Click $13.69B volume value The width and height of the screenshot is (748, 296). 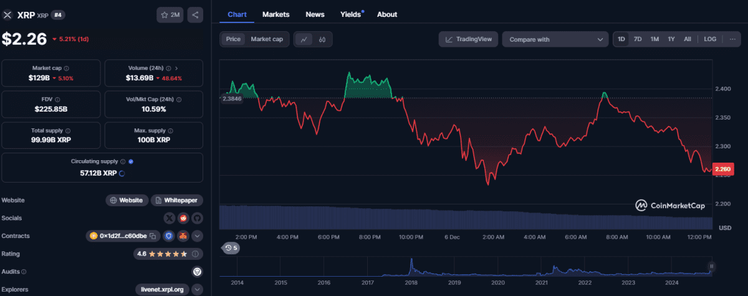pos(140,78)
